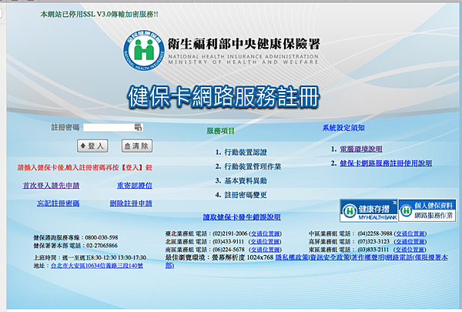Open the 網路電話(僅限撥署本部) link
This screenshot has height=312, width=462.
(417, 257)
